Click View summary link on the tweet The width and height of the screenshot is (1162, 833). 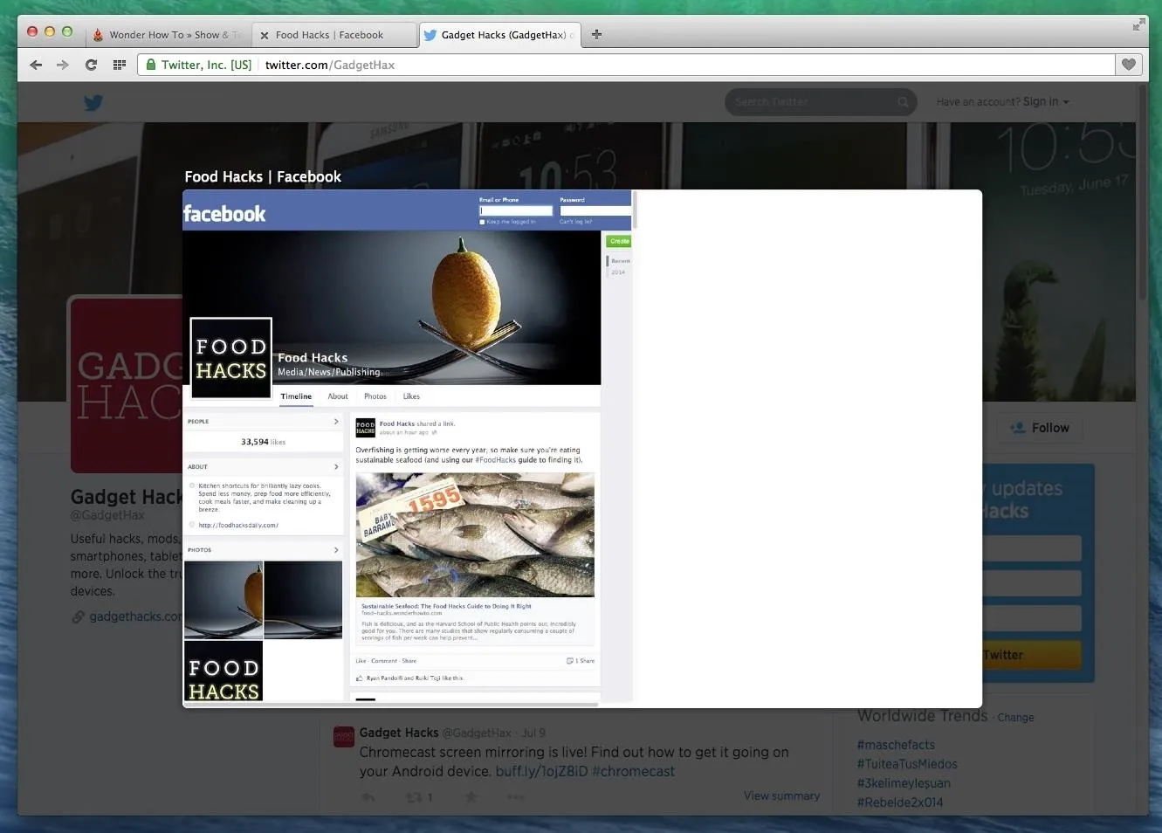[x=781, y=796]
